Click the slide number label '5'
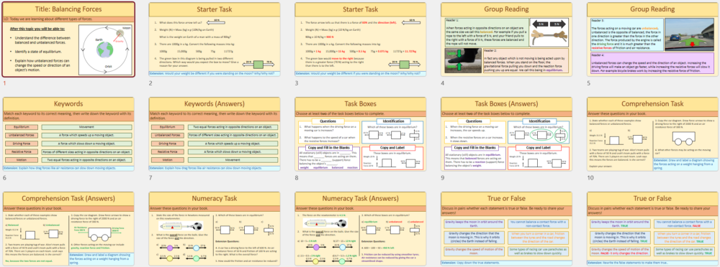The width and height of the screenshot is (720, 267). (x=589, y=83)
